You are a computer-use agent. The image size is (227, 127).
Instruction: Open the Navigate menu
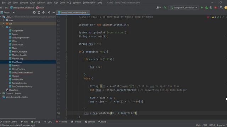[x=24, y=2]
